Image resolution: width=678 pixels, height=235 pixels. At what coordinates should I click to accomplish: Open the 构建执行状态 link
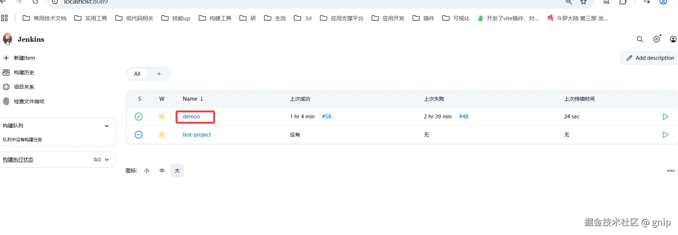tap(18, 159)
